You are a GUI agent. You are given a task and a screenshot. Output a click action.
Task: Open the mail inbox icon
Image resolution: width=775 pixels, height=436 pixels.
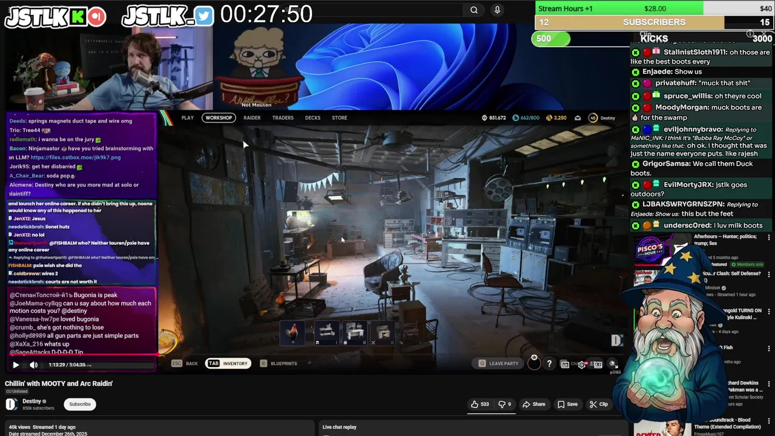(578, 117)
